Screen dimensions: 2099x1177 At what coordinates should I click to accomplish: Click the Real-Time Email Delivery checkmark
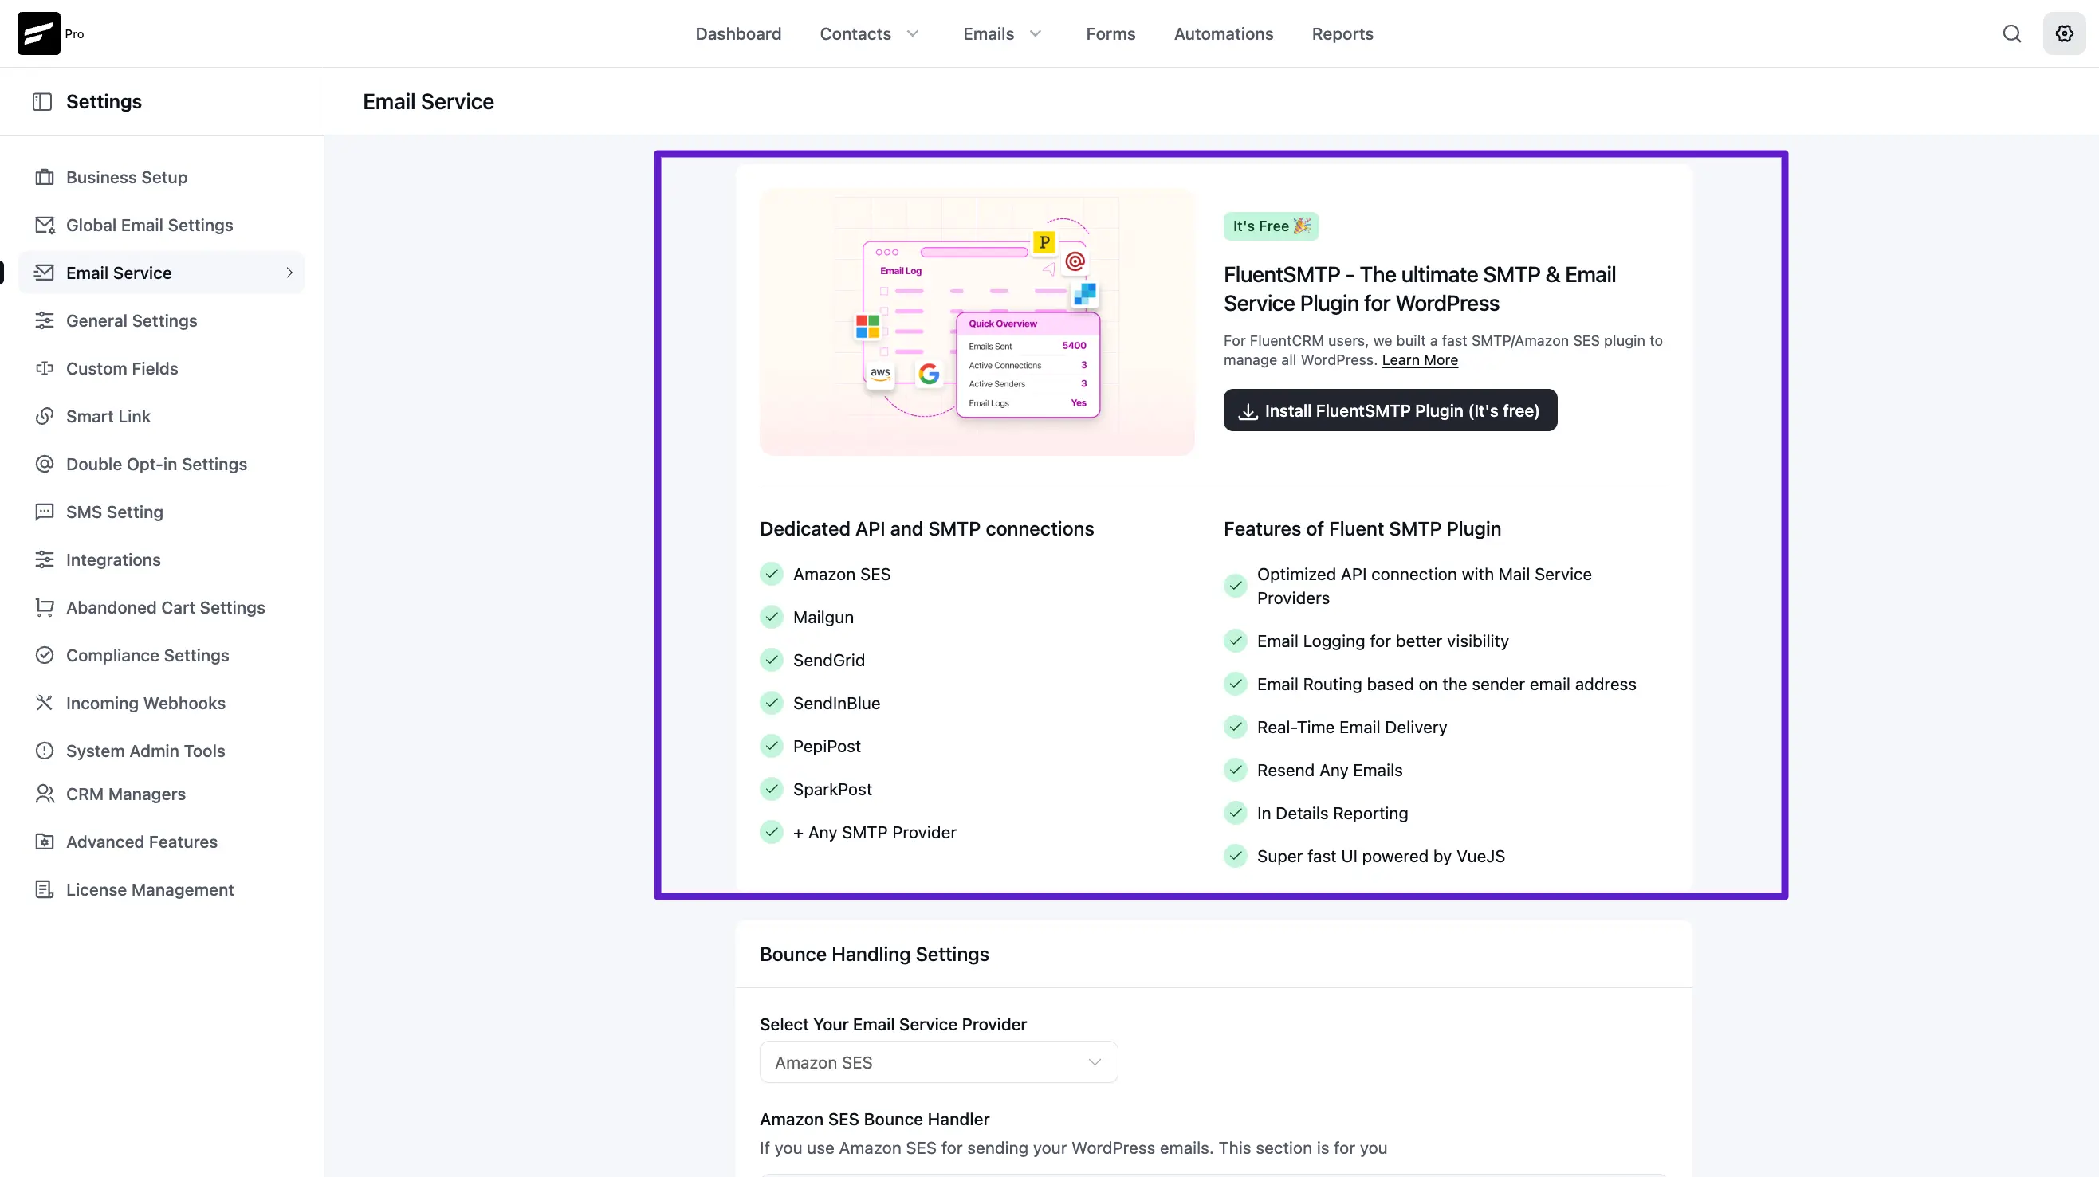click(1236, 728)
